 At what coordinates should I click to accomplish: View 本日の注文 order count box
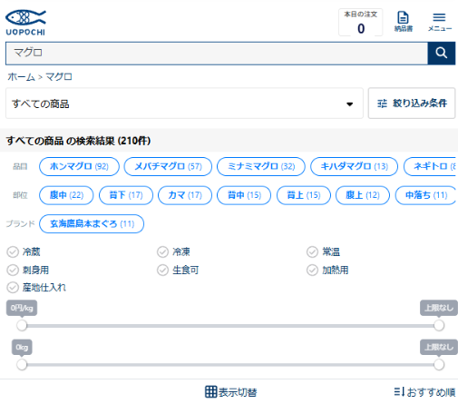[361, 23]
